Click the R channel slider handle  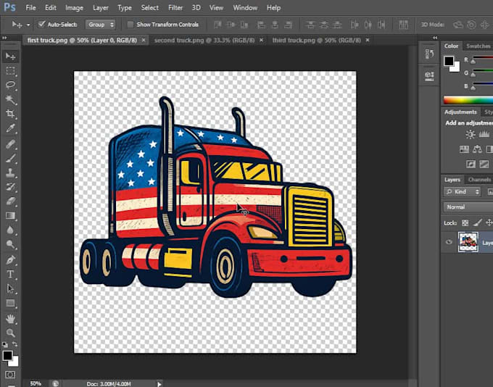pos(473,62)
